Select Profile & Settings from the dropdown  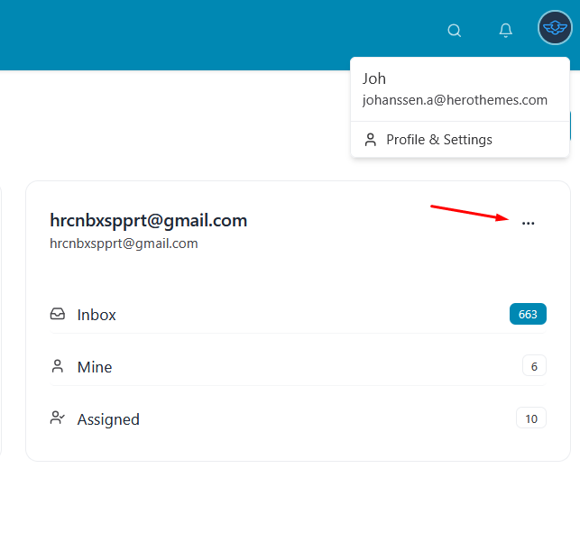(439, 140)
